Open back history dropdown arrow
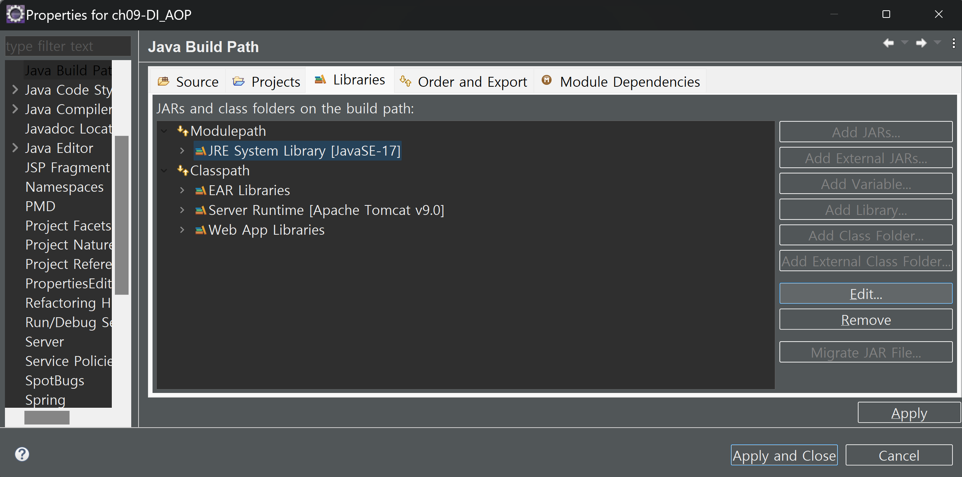 (x=905, y=43)
